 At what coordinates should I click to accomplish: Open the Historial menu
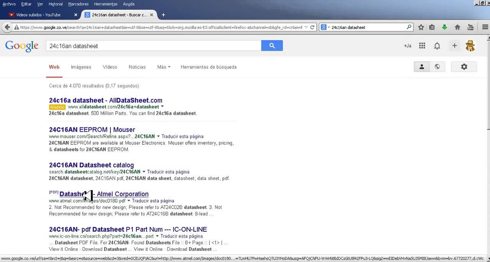click(x=56, y=4)
